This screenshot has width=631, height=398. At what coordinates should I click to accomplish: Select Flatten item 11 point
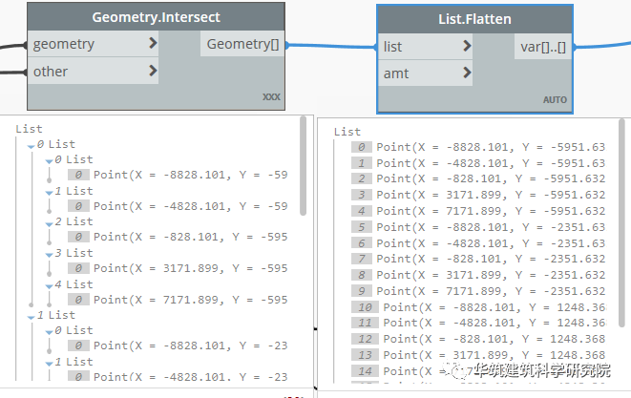pos(494,323)
